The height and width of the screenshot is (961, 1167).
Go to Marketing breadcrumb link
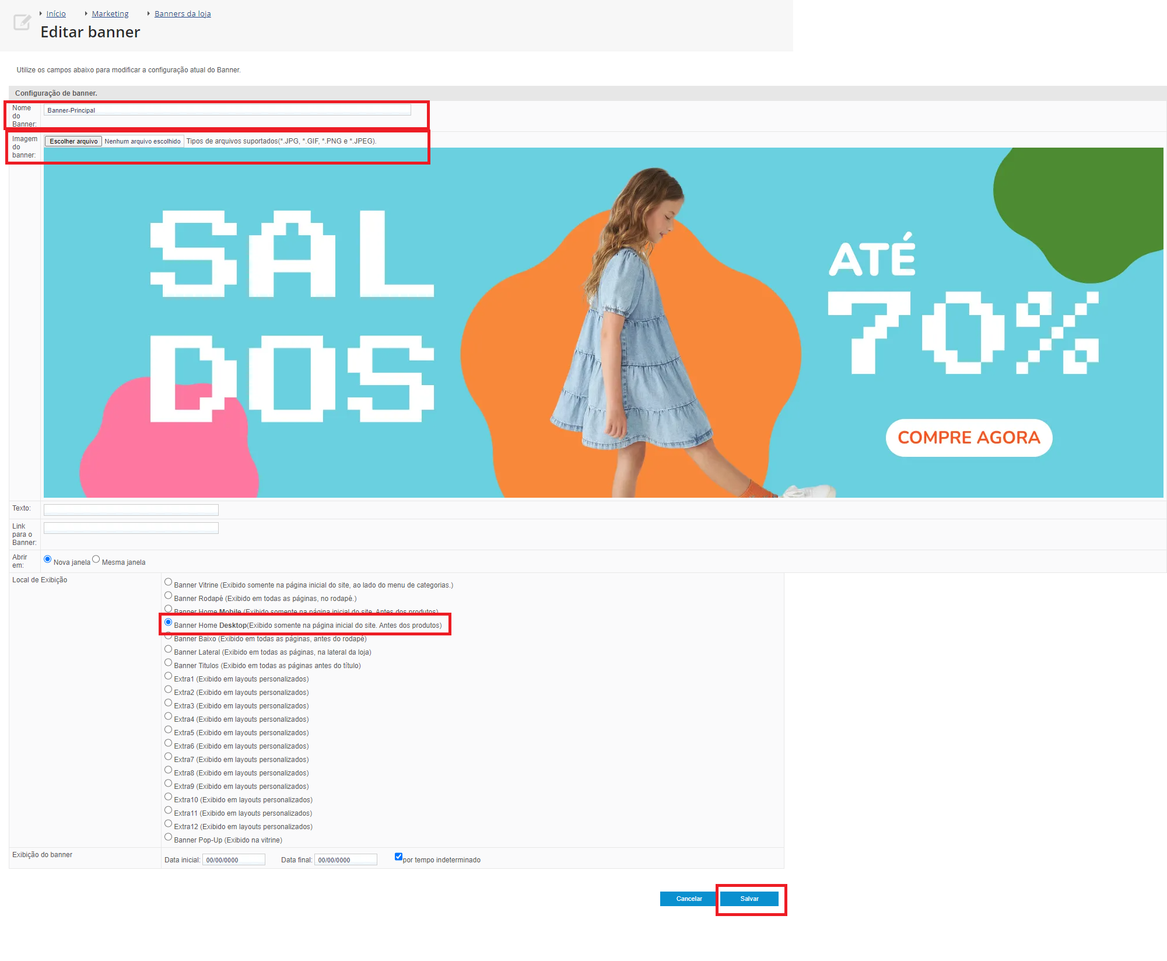(110, 13)
